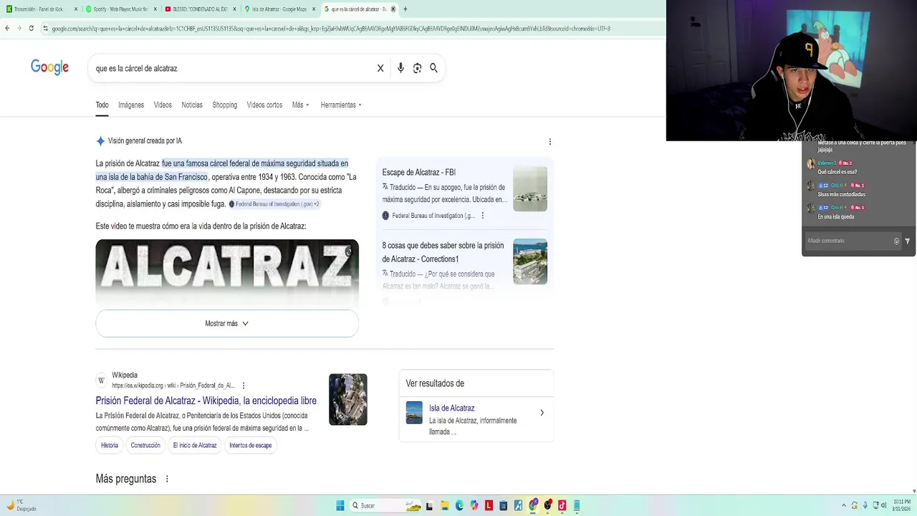Open Herramientas tools dropdown

[341, 105]
